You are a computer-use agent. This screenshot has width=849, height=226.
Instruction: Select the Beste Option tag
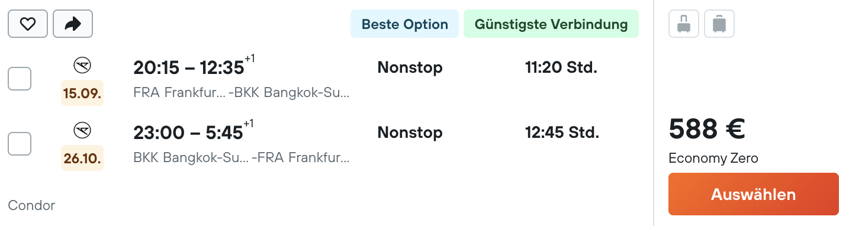tap(405, 24)
